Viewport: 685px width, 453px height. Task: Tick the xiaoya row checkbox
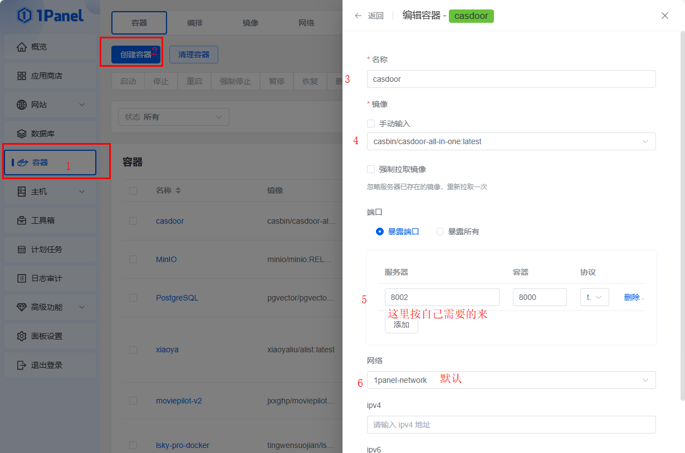coord(133,350)
